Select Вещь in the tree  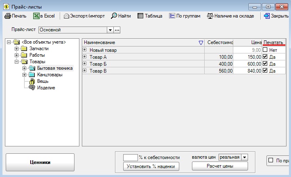pos(43,81)
